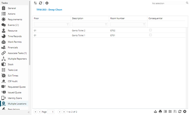Click the settings sliders icon in footer

pos(170,112)
